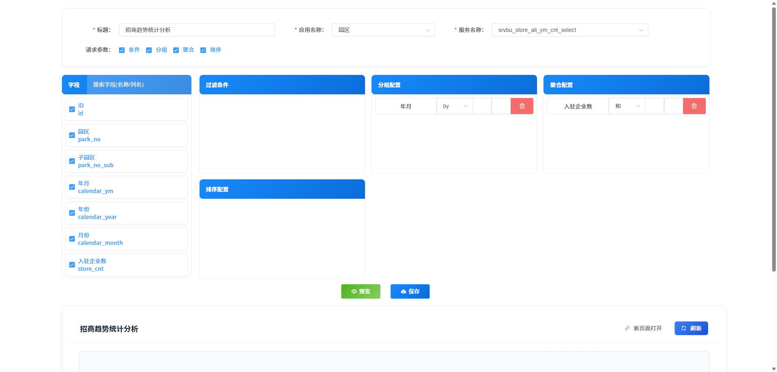Toggle the store_cnt field checkbox

click(x=72, y=265)
